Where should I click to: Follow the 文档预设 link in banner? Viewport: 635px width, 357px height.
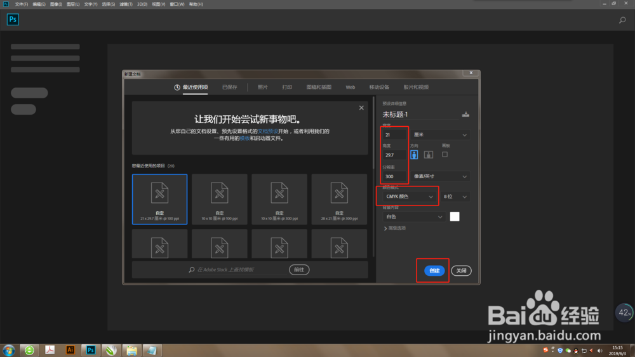(268, 131)
